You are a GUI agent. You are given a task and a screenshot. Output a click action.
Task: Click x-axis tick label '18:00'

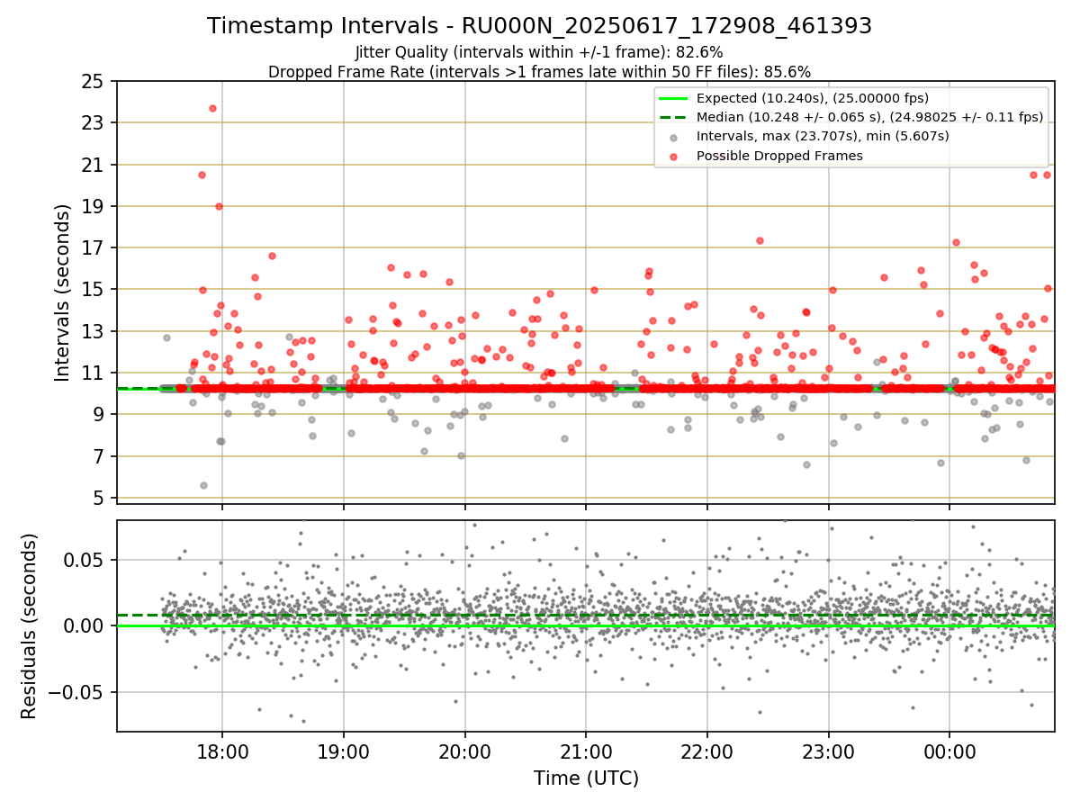[222, 752]
